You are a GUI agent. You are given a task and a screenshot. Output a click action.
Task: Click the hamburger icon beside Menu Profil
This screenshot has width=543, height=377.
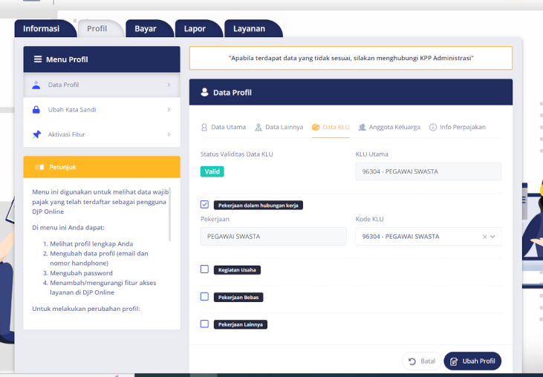38,59
